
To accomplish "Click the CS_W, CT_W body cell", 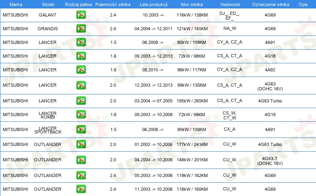I will (x=230, y=115).
